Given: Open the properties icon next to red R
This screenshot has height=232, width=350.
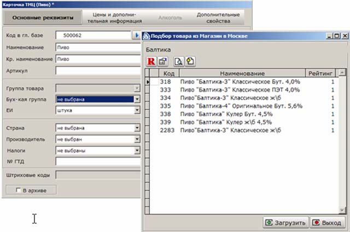Looking at the screenshot, I should [163, 61].
